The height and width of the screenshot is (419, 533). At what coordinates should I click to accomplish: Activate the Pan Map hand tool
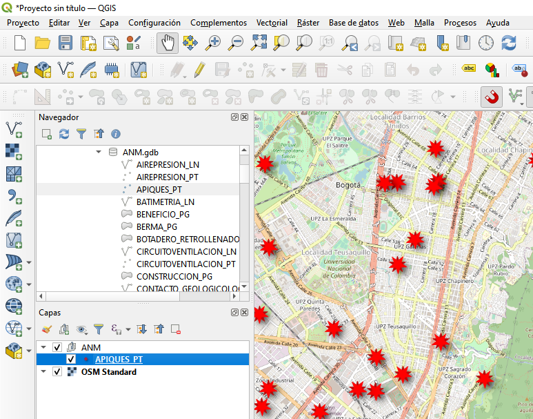(168, 43)
